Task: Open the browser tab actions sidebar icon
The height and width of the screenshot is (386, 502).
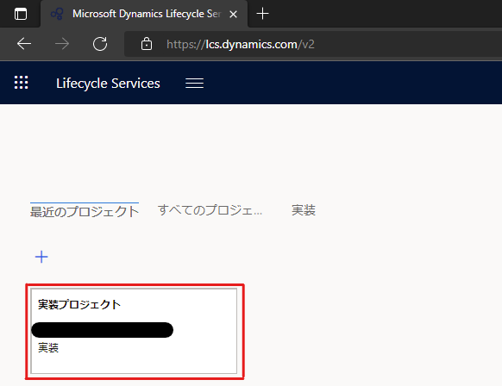Action: tap(21, 14)
